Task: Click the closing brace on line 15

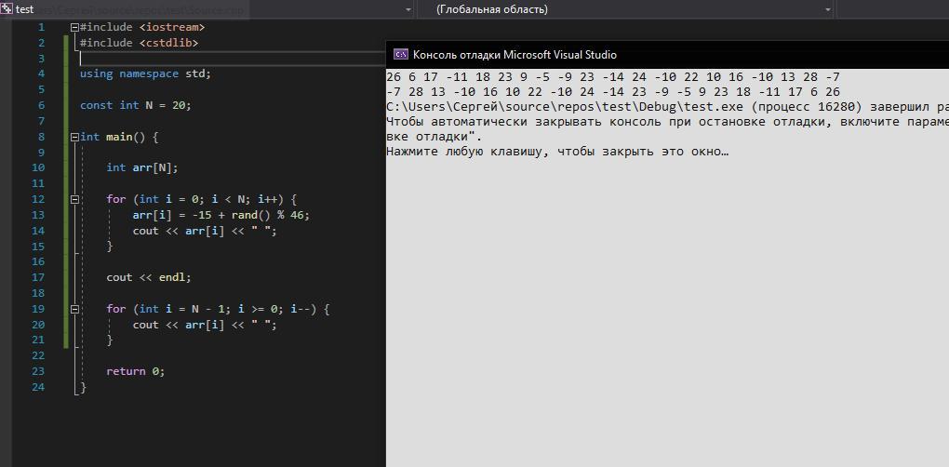Action: tap(110, 247)
